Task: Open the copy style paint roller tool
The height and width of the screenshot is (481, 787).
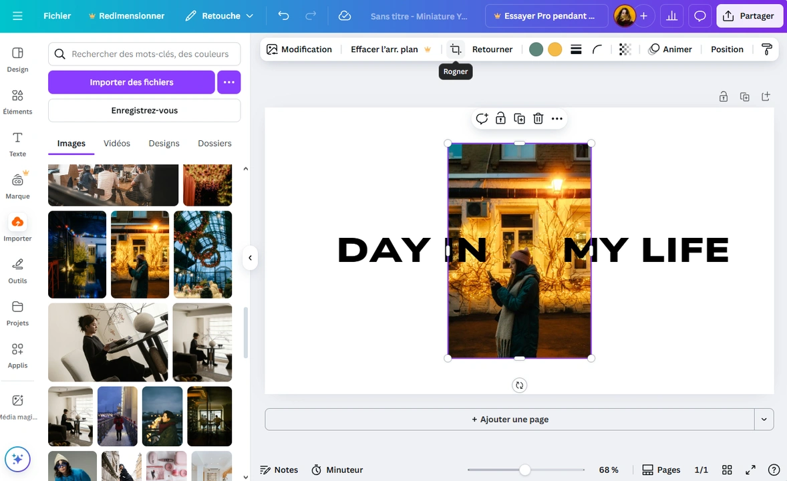Action: 765,49
